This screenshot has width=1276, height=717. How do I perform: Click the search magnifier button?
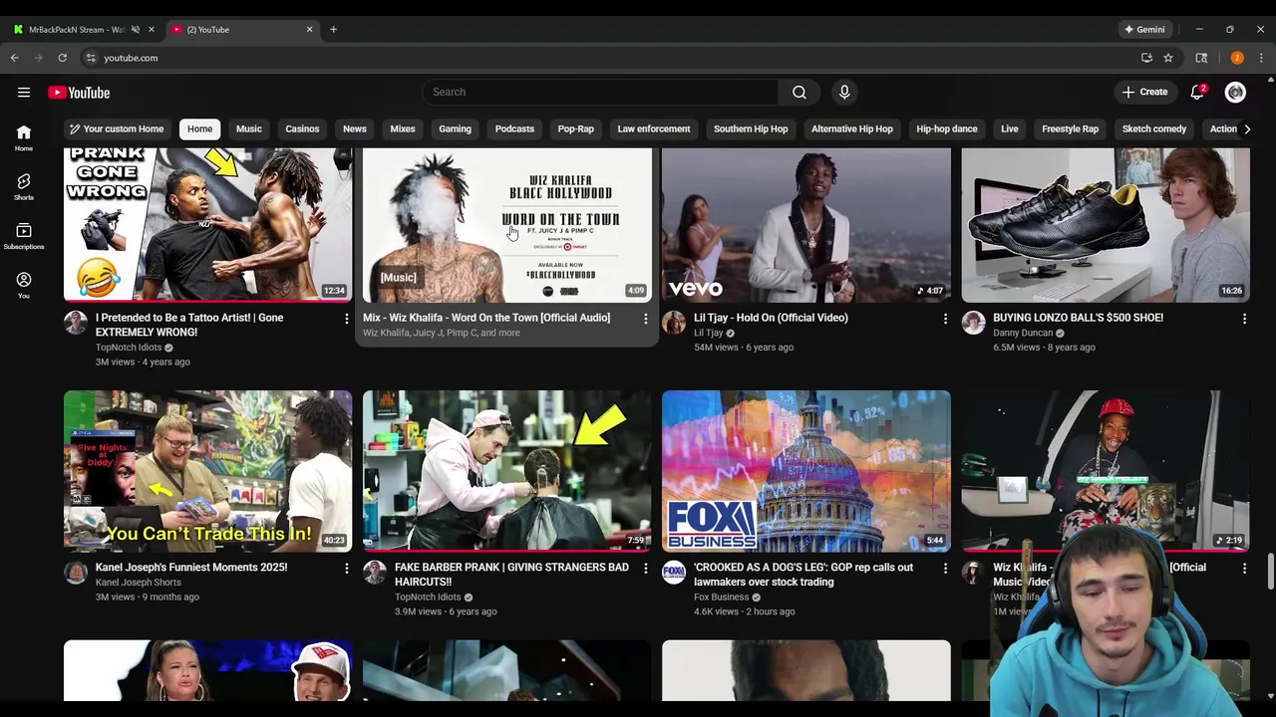[799, 92]
